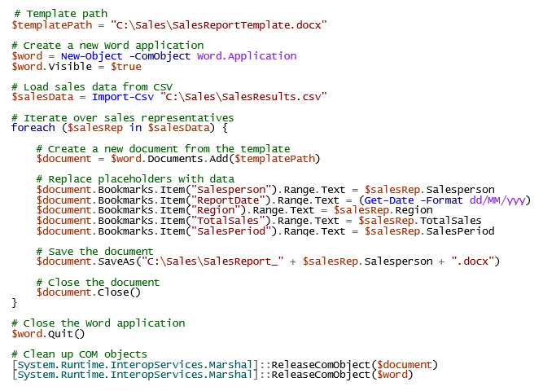
Task: Click the $true value
Action: pyautogui.click(x=126, y=67)
